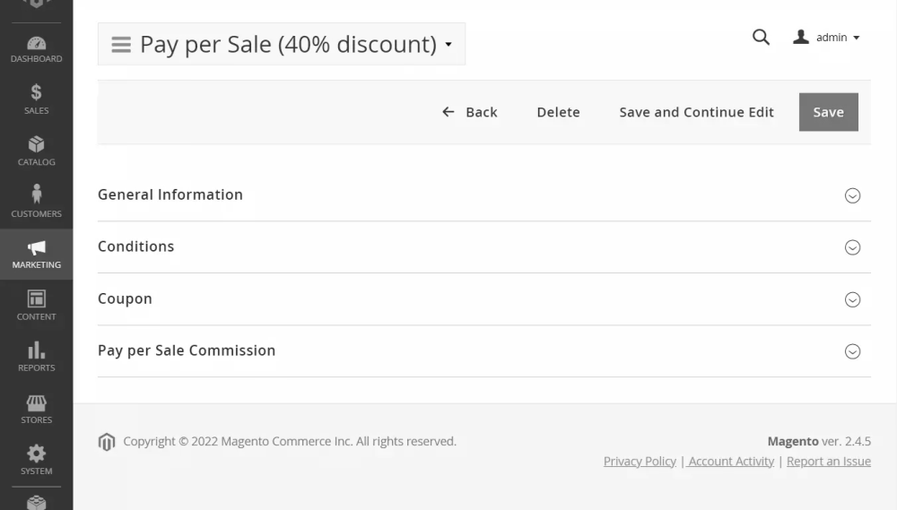Expand the Conditions section
The image size is (897, 510).
[x=852, y=247]
